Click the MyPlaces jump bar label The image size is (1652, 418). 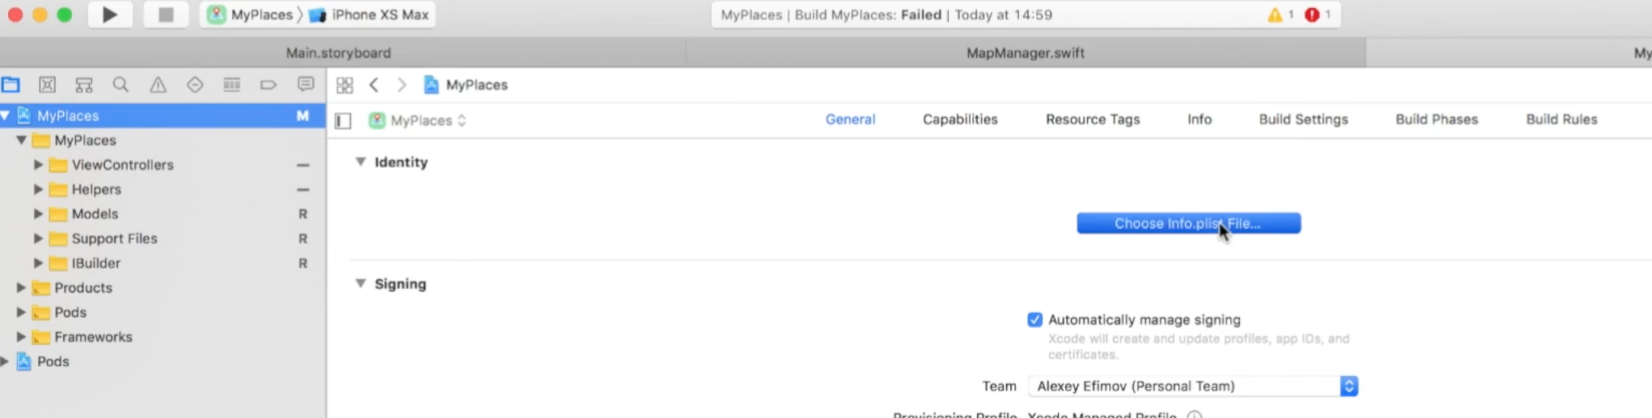pos(477,85)
